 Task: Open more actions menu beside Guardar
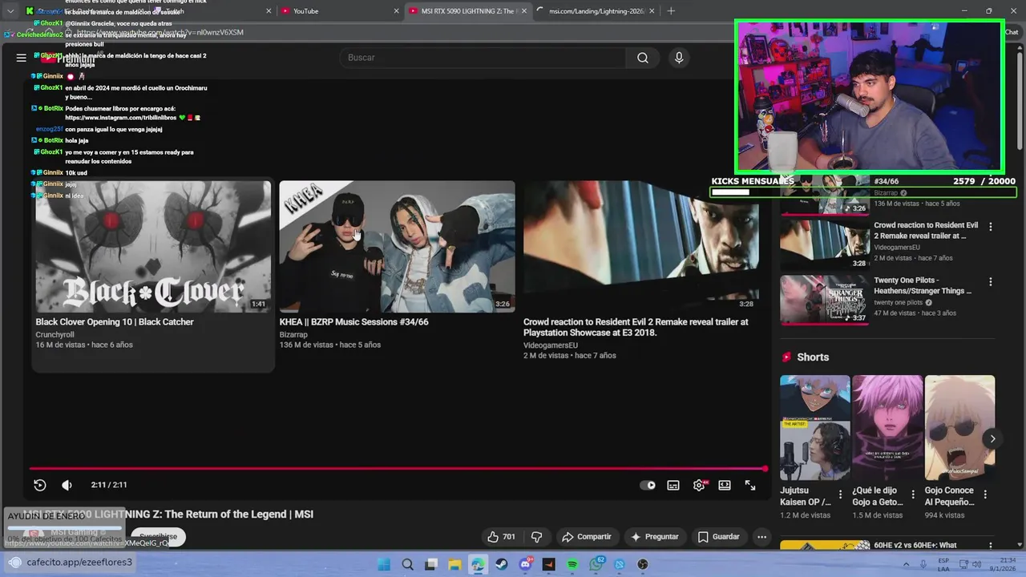tap(761, 537)
